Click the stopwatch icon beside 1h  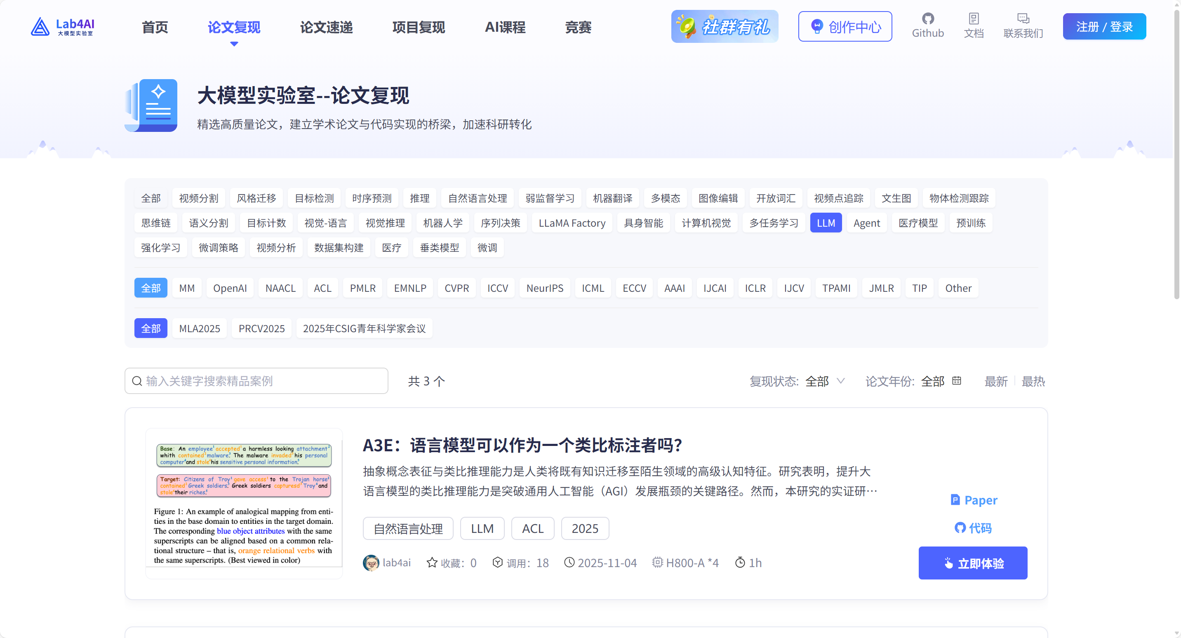click(740, 563)
